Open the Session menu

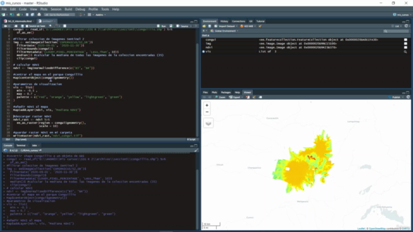click(56, 9)
